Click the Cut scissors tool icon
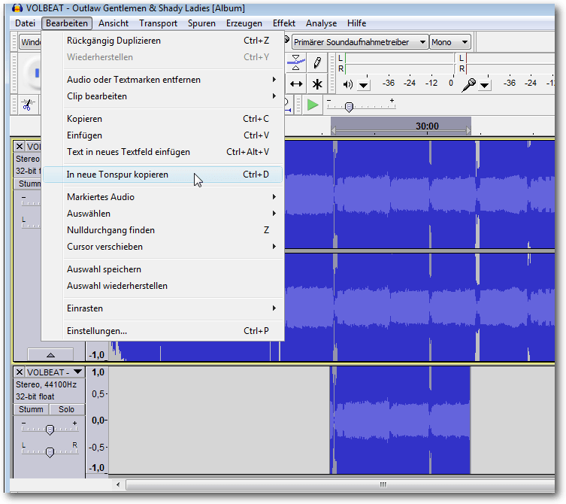This screenshot has height=504, width=566. pyautogui.click(x=27, y=105)
